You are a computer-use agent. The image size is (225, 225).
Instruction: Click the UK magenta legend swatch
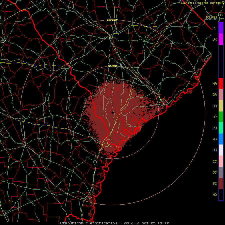[x=221, y=39]
